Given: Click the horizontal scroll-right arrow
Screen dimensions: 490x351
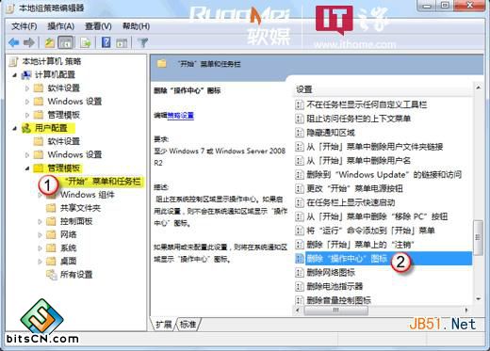Looking at the screenshot, I should (x=466, y=311).
